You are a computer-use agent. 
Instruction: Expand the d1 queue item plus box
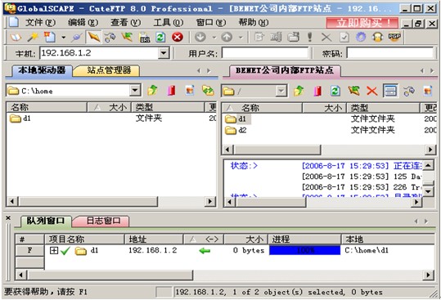point(54,250)
